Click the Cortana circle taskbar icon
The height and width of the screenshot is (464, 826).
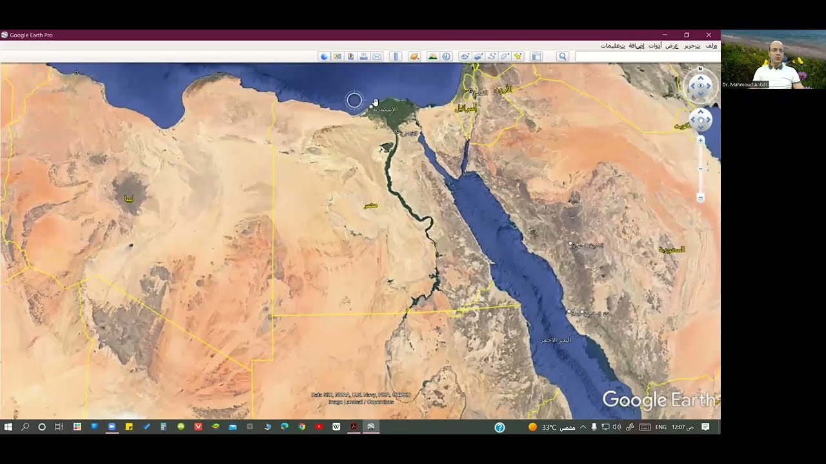click(42, 427)
